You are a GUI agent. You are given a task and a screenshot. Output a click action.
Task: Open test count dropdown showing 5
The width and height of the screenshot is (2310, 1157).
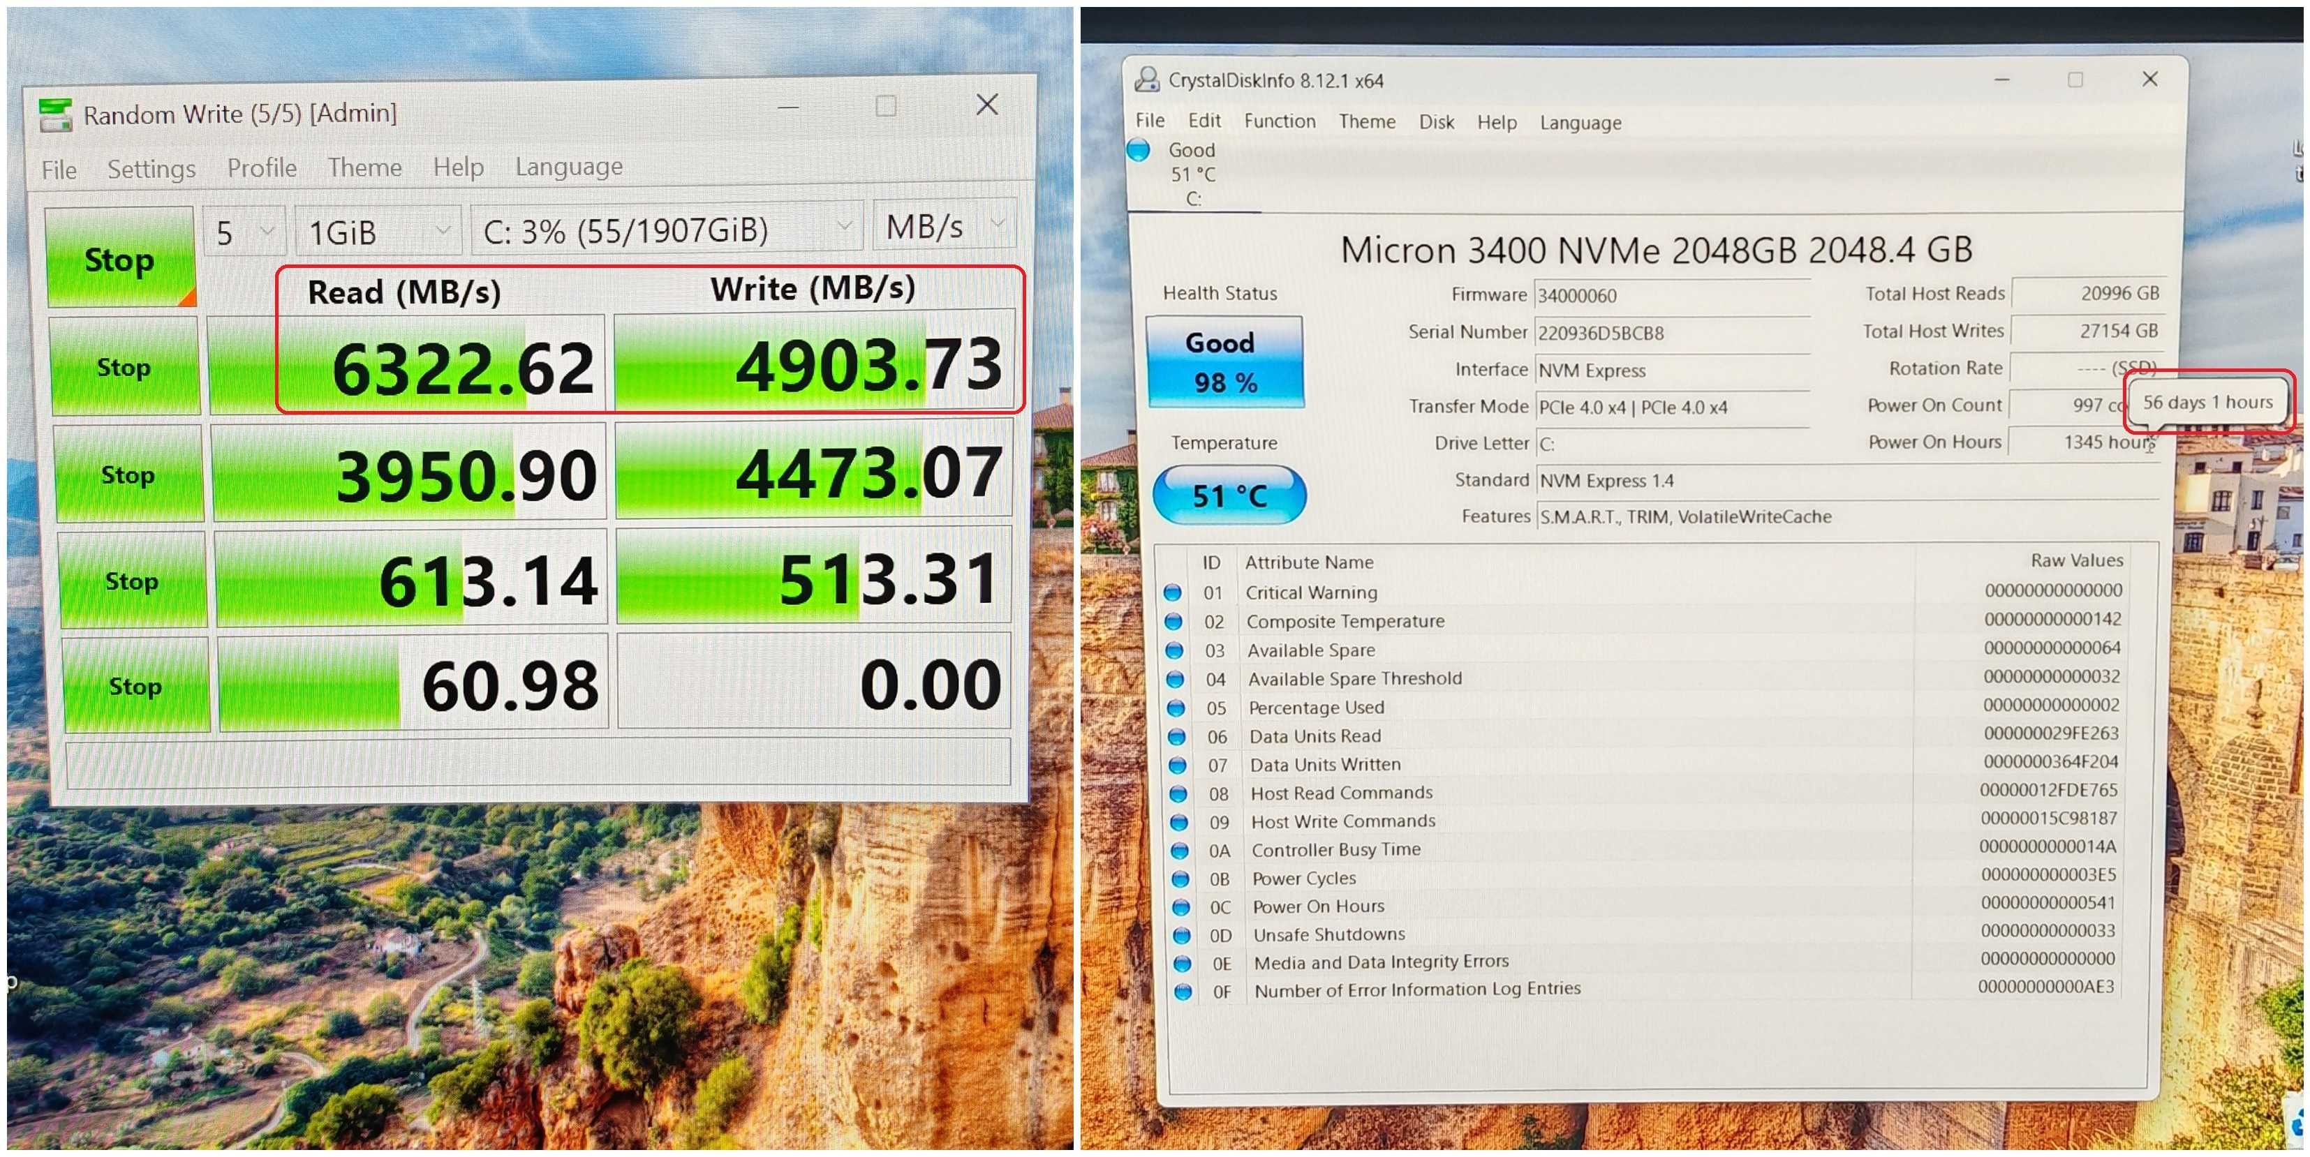click(245, 231)
